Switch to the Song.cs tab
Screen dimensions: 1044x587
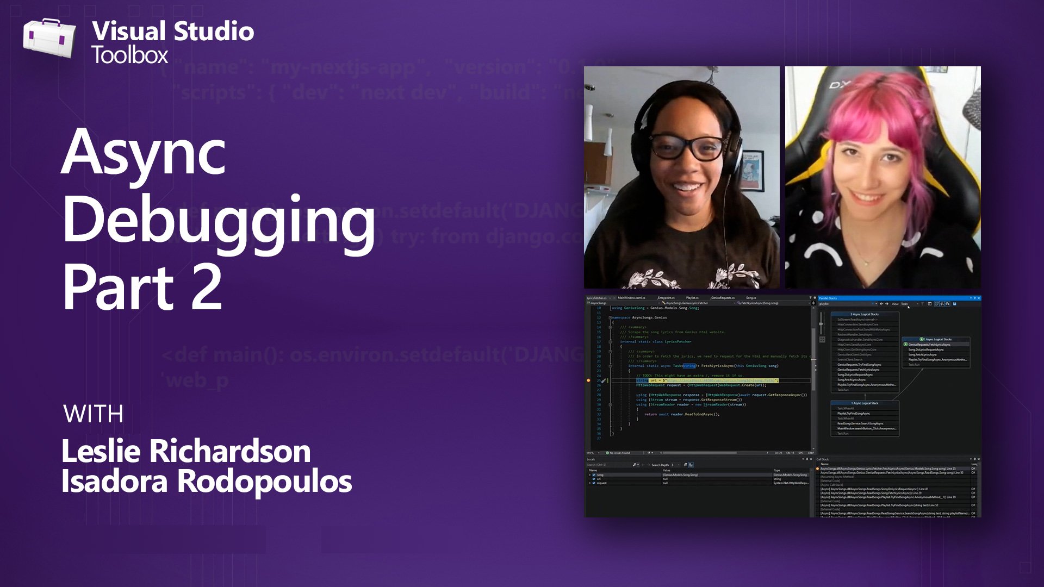[750, 298]
